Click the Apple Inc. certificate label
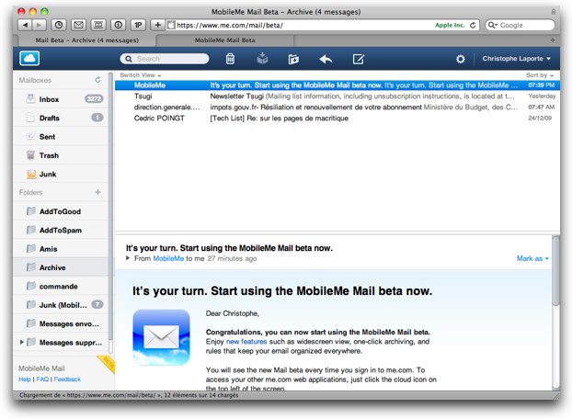Screen dimensions: 572x419 (x=450, y=25)
